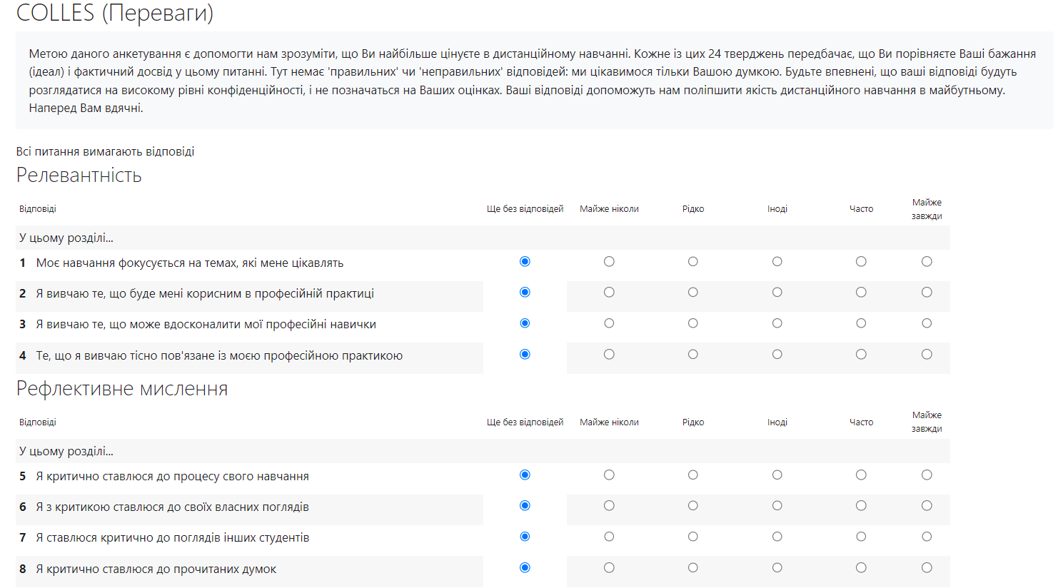This screenshot has height=588, width=1058.
Task: Pick 'Майже ніколи' for question 4
Action: [x=609, y=355]
